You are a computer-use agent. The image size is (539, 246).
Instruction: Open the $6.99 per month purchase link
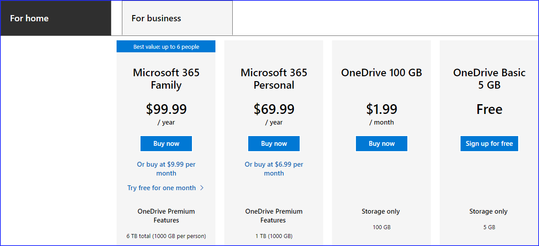(274, 169)
